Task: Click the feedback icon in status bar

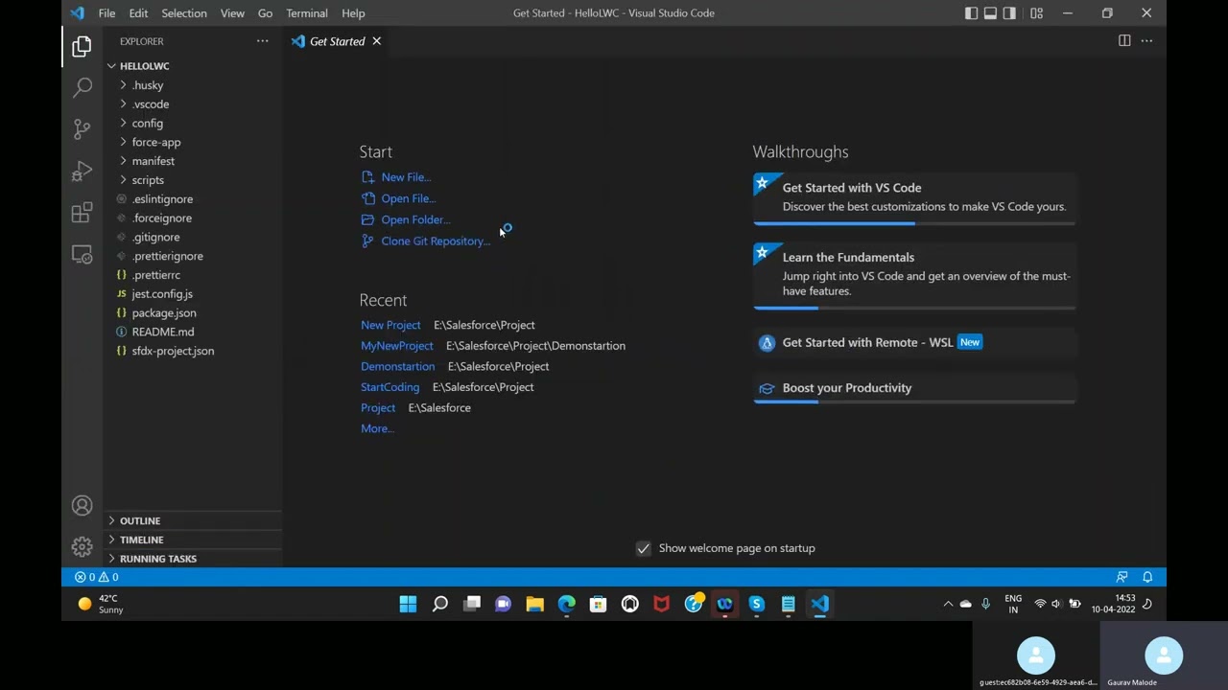Action: click(x=1122, y=577)
